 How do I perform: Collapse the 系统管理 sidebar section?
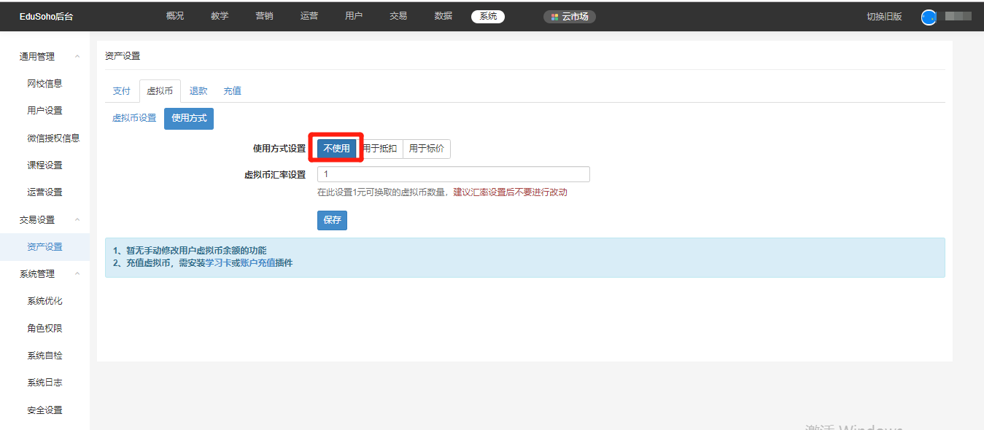click(x=77, y=274)
